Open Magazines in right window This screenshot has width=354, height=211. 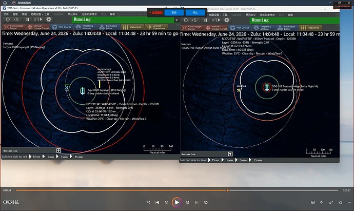click(310, 28)
